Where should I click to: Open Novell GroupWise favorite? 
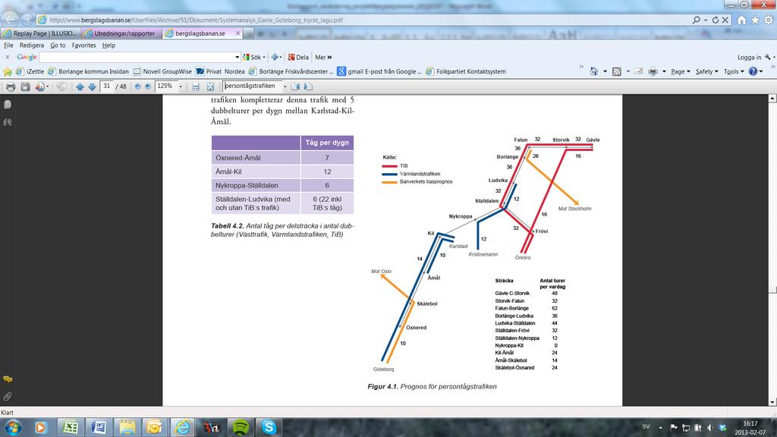(162, 71)
